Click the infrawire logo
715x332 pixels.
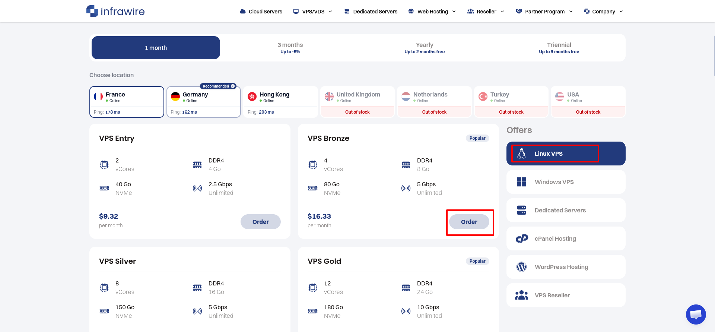(x=115, y=11)
